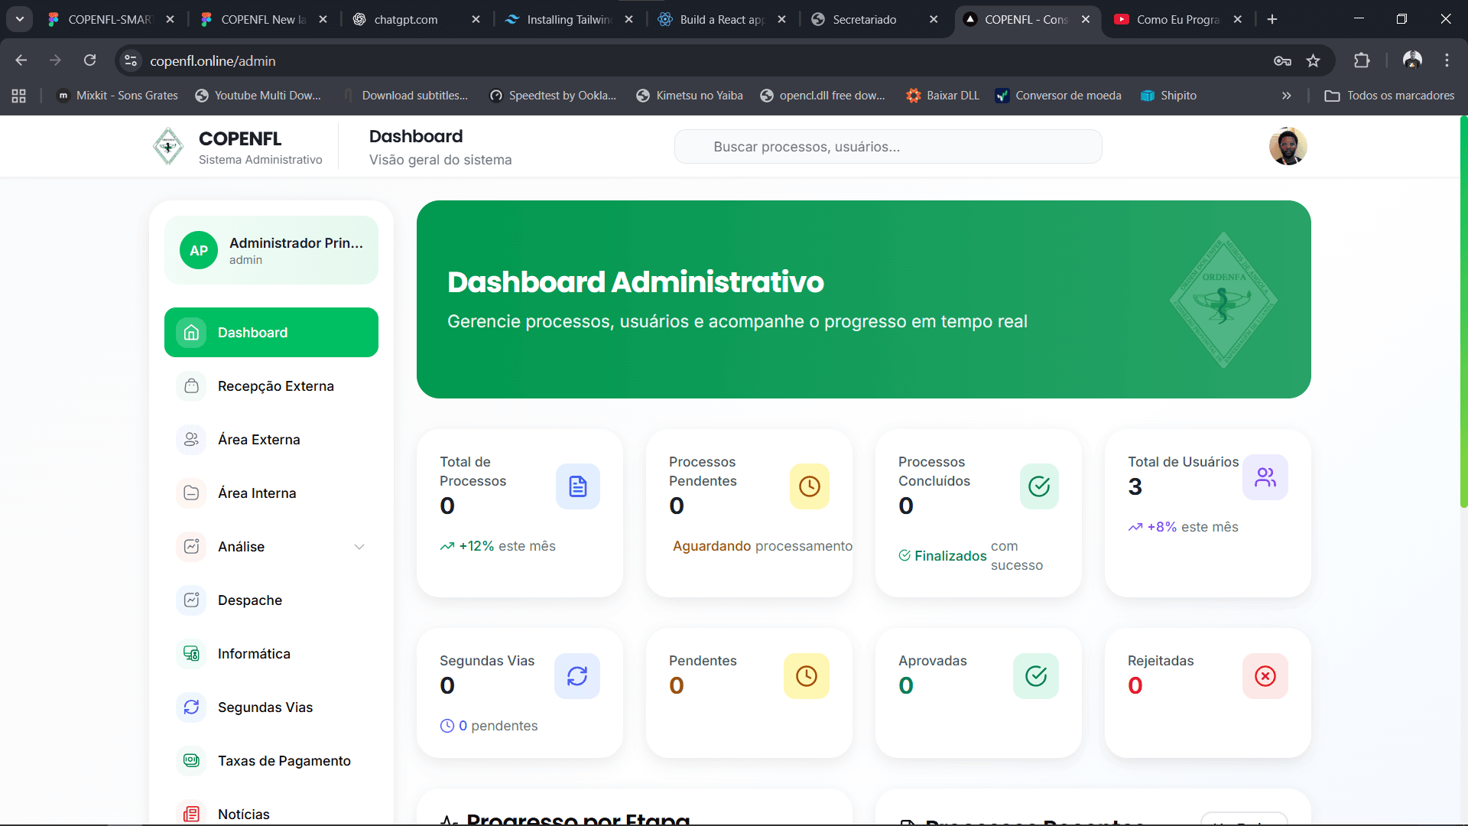1468x826 pixels.
Task: Switch to the Installing Tailwind browser tab
Action: (x=569, y=19)
